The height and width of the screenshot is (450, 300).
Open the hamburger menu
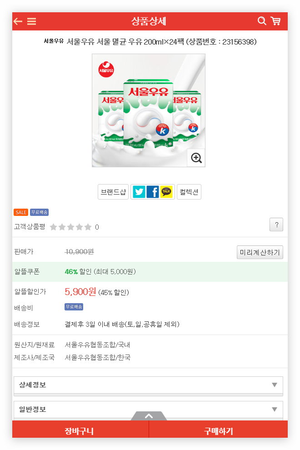point(32,21)
